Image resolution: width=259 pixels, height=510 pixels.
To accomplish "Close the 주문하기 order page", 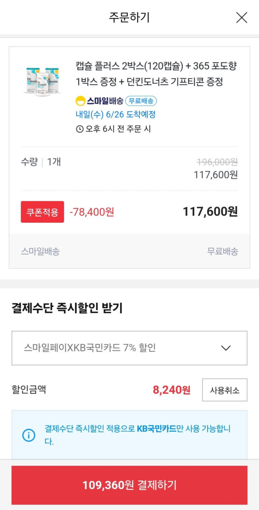I will (x=241, y=18).
